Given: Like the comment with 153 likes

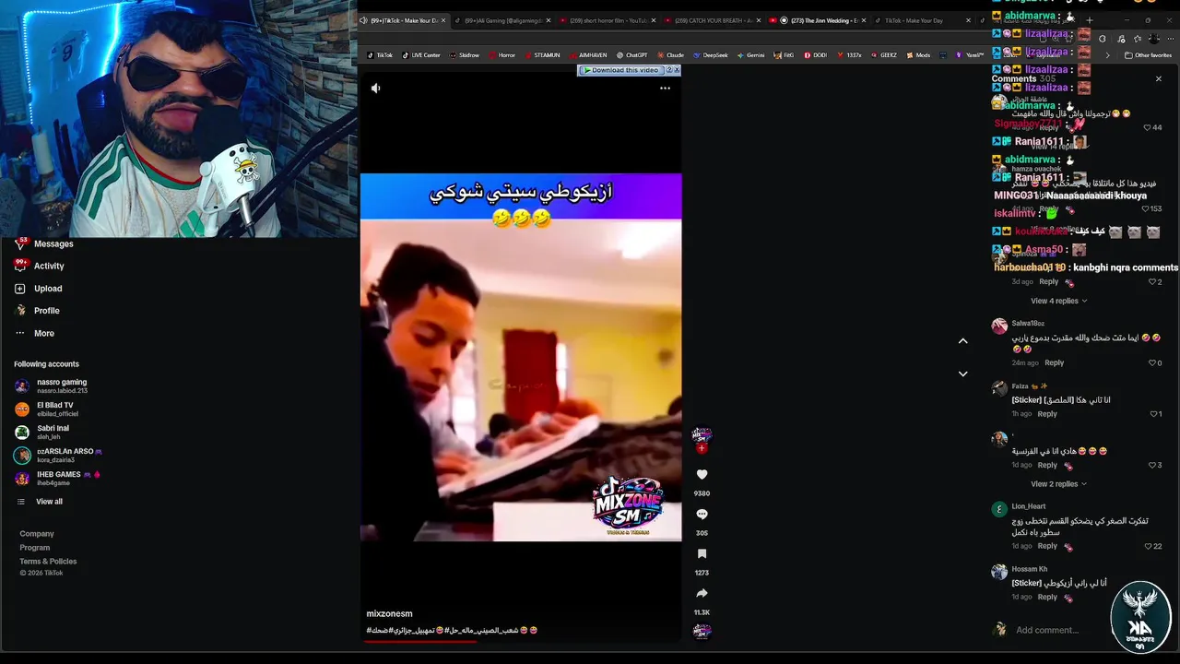Looking at the screenshot, I should pyautogui.click(x=1143, y=208).
